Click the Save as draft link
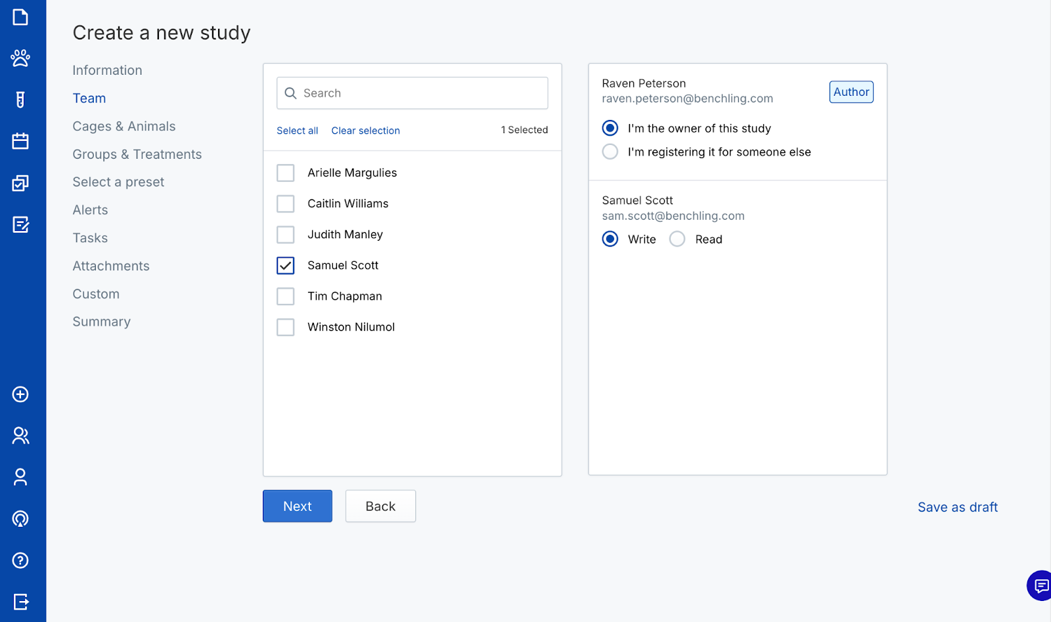The height and width of the screenshot is (622, 1051). (957, 507)
